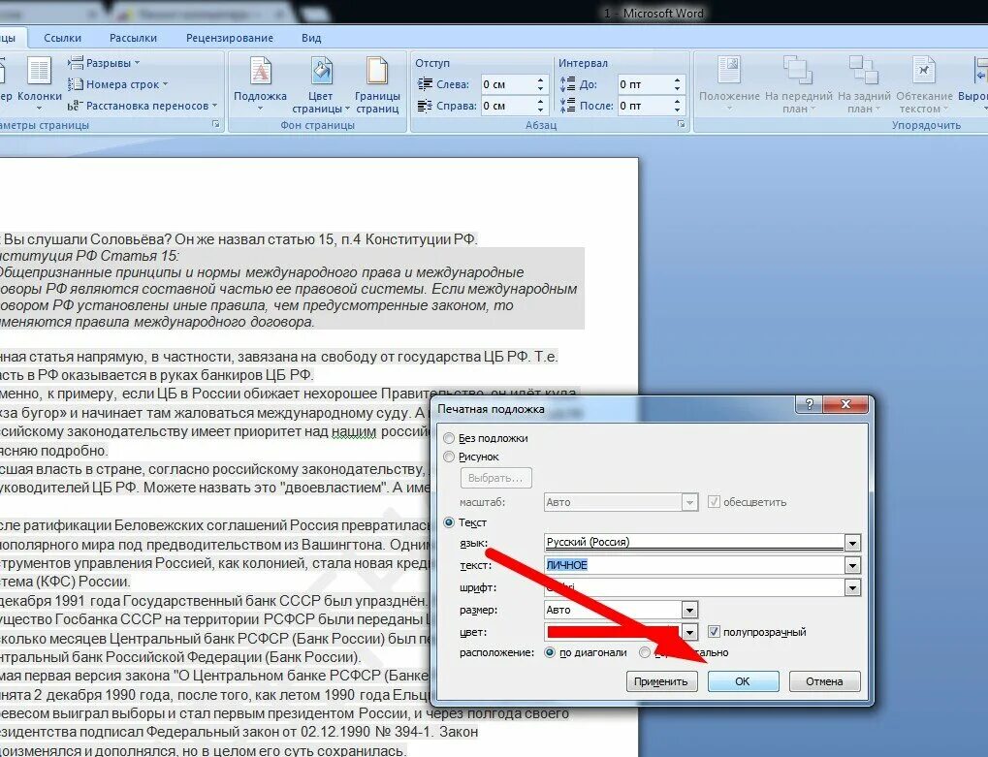Adjust the Слева indent spinner arrows
This screenshot has height=757, width=988.
click(x=540, y=84)
